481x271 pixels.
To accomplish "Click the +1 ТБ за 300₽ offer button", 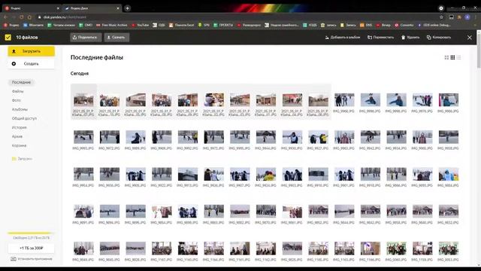I will [32, 248].
